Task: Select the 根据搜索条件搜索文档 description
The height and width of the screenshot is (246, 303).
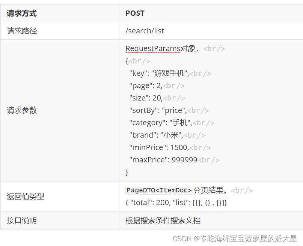Action: point(163,221)
